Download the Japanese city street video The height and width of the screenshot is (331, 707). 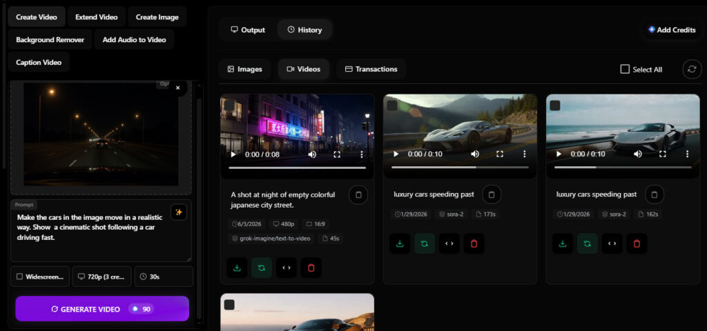tap(238, 268)
